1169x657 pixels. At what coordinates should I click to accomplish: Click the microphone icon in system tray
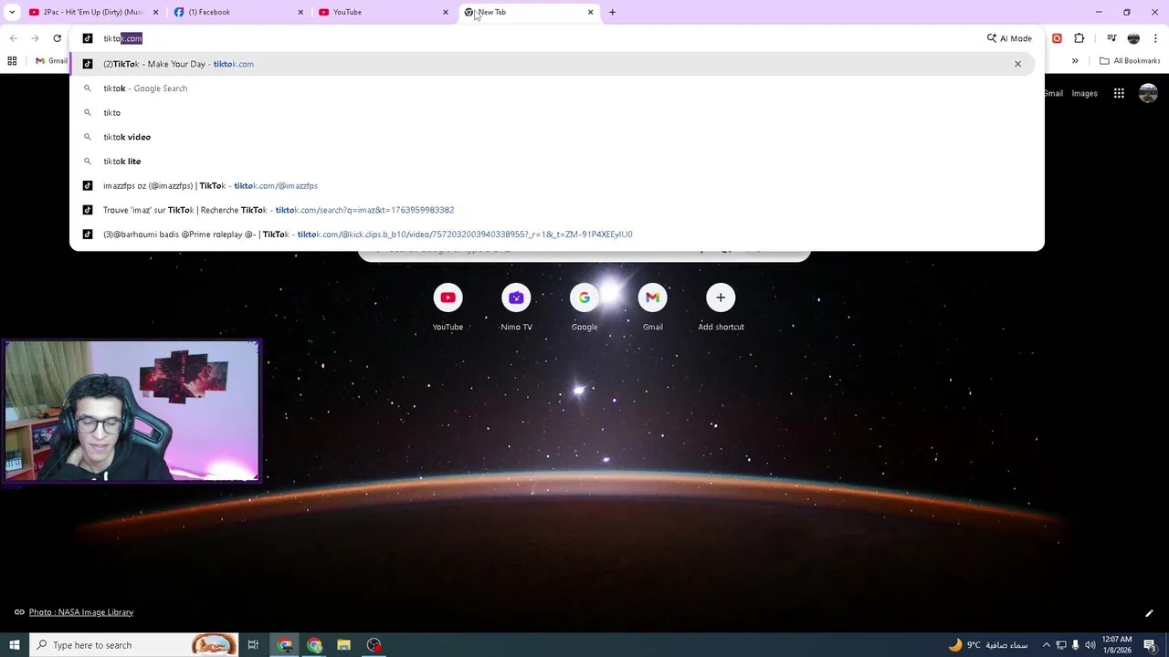1075,645
